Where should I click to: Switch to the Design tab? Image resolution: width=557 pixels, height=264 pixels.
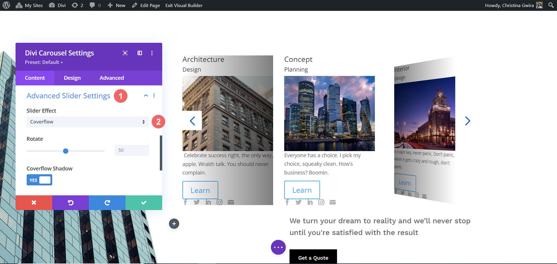pyautogui.click(x=72, y=78)
